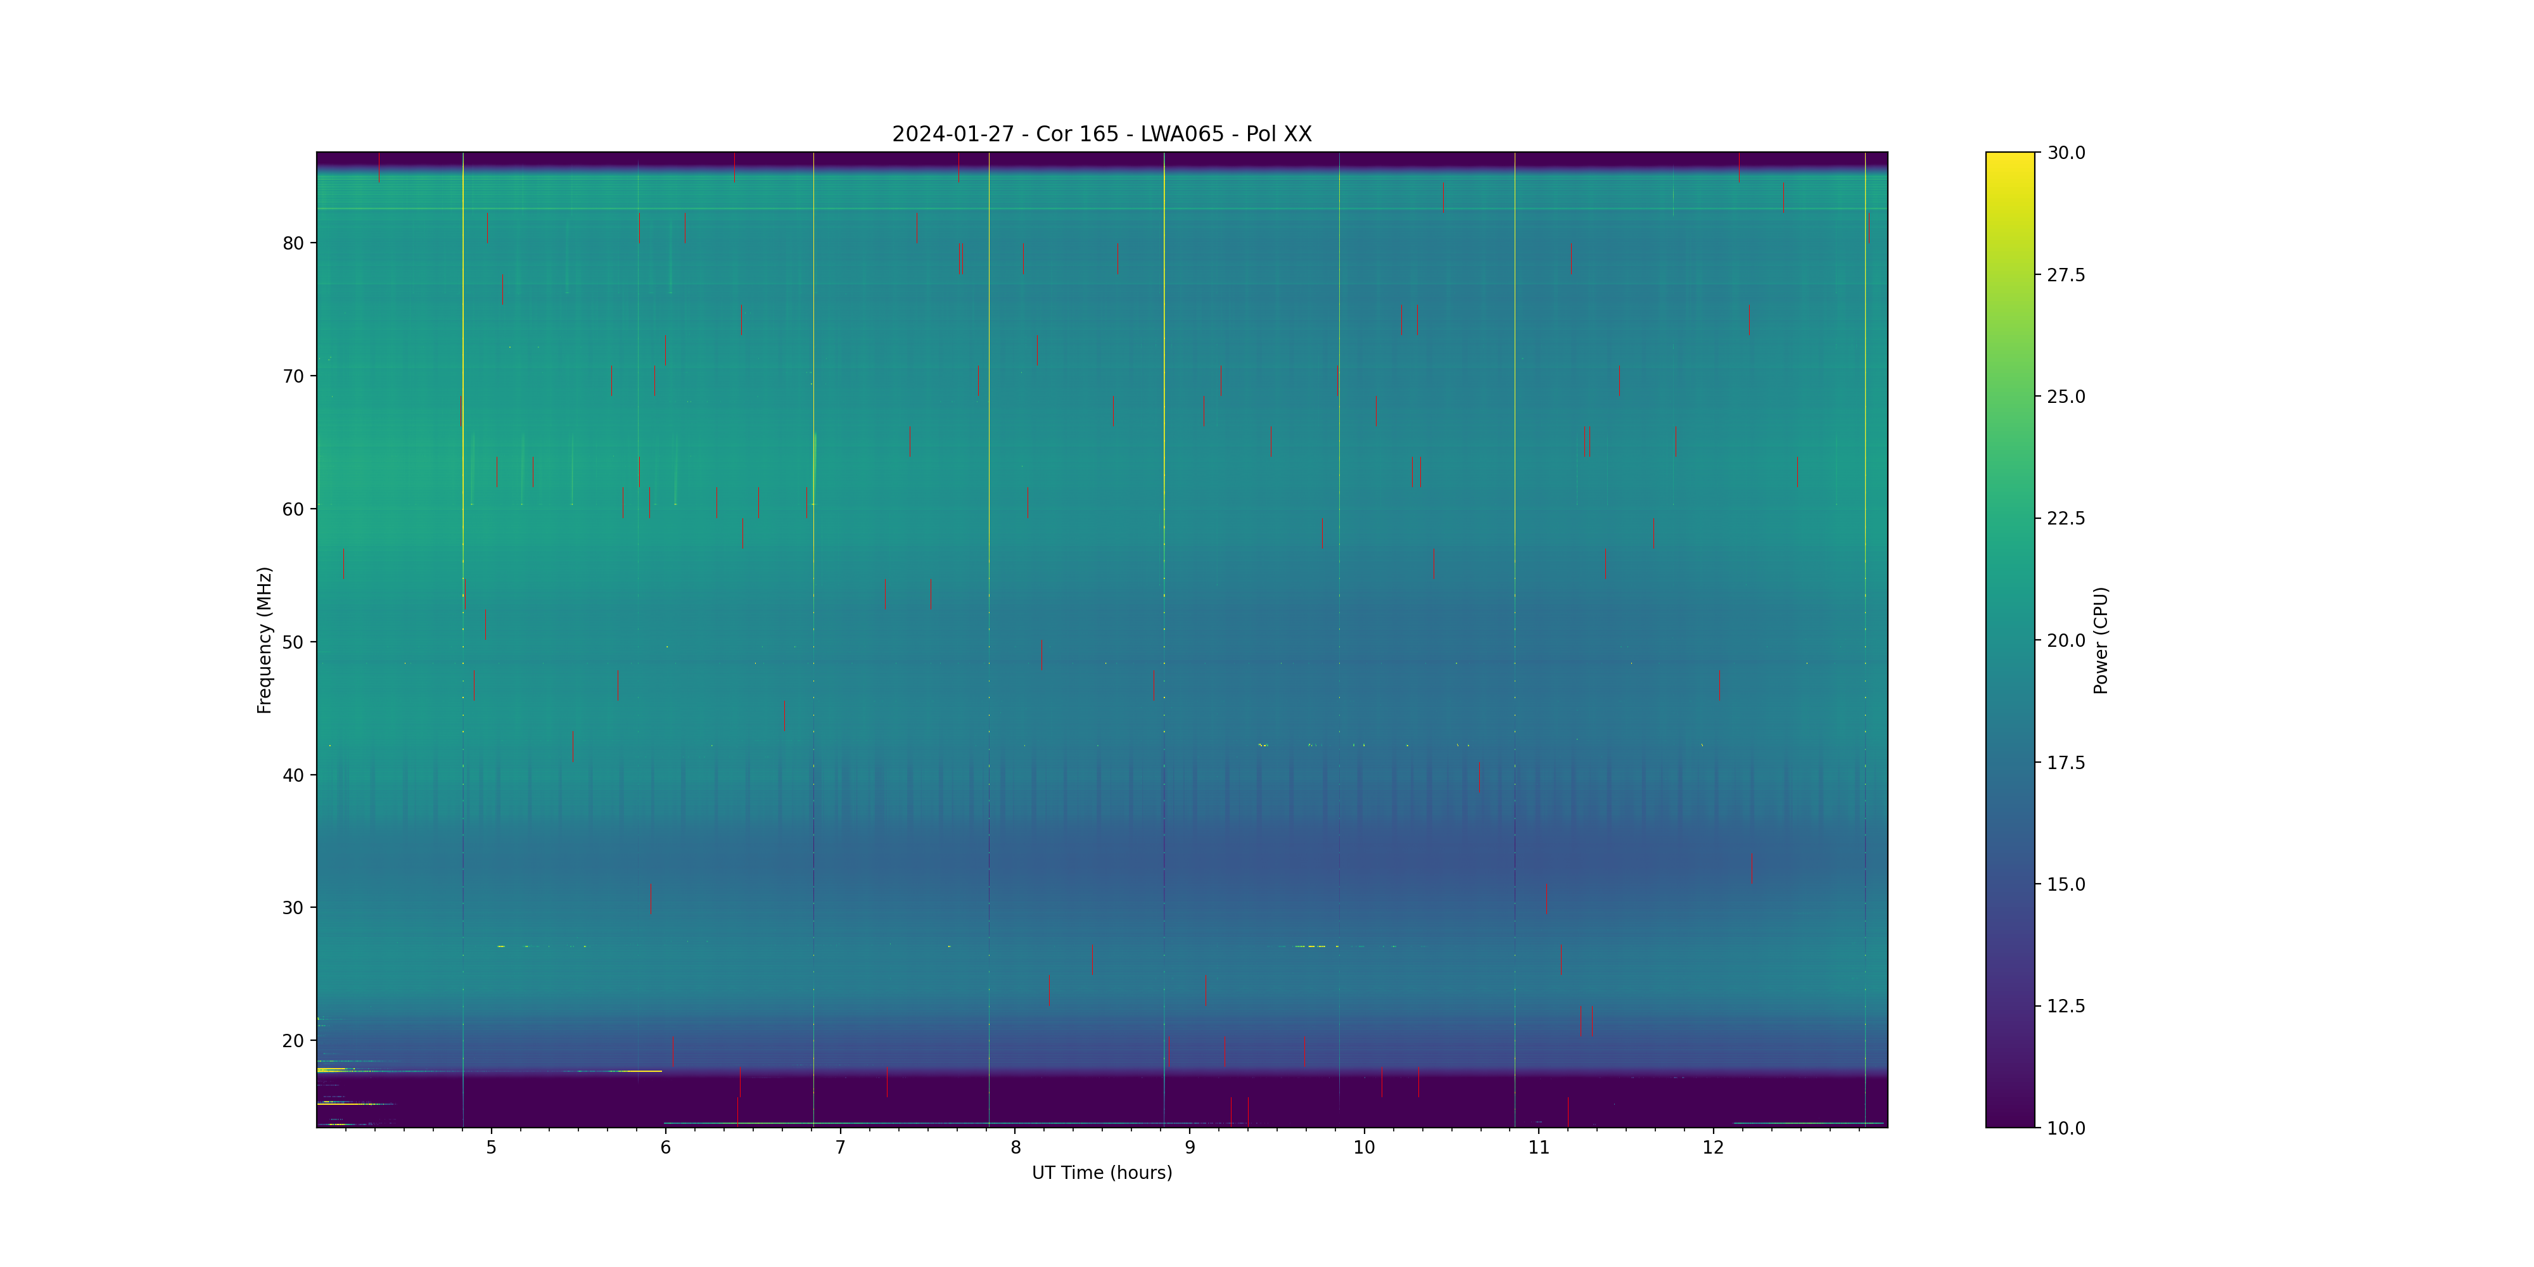Click the x-axis tick label 8

coord(1015,1147)
